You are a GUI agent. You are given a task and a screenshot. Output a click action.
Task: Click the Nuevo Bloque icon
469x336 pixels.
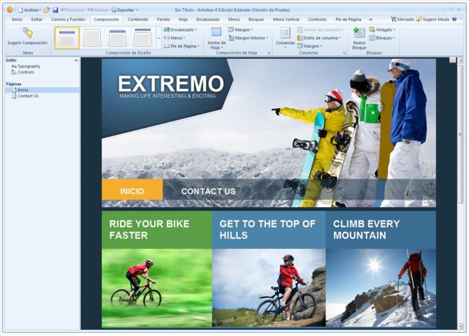359,33
